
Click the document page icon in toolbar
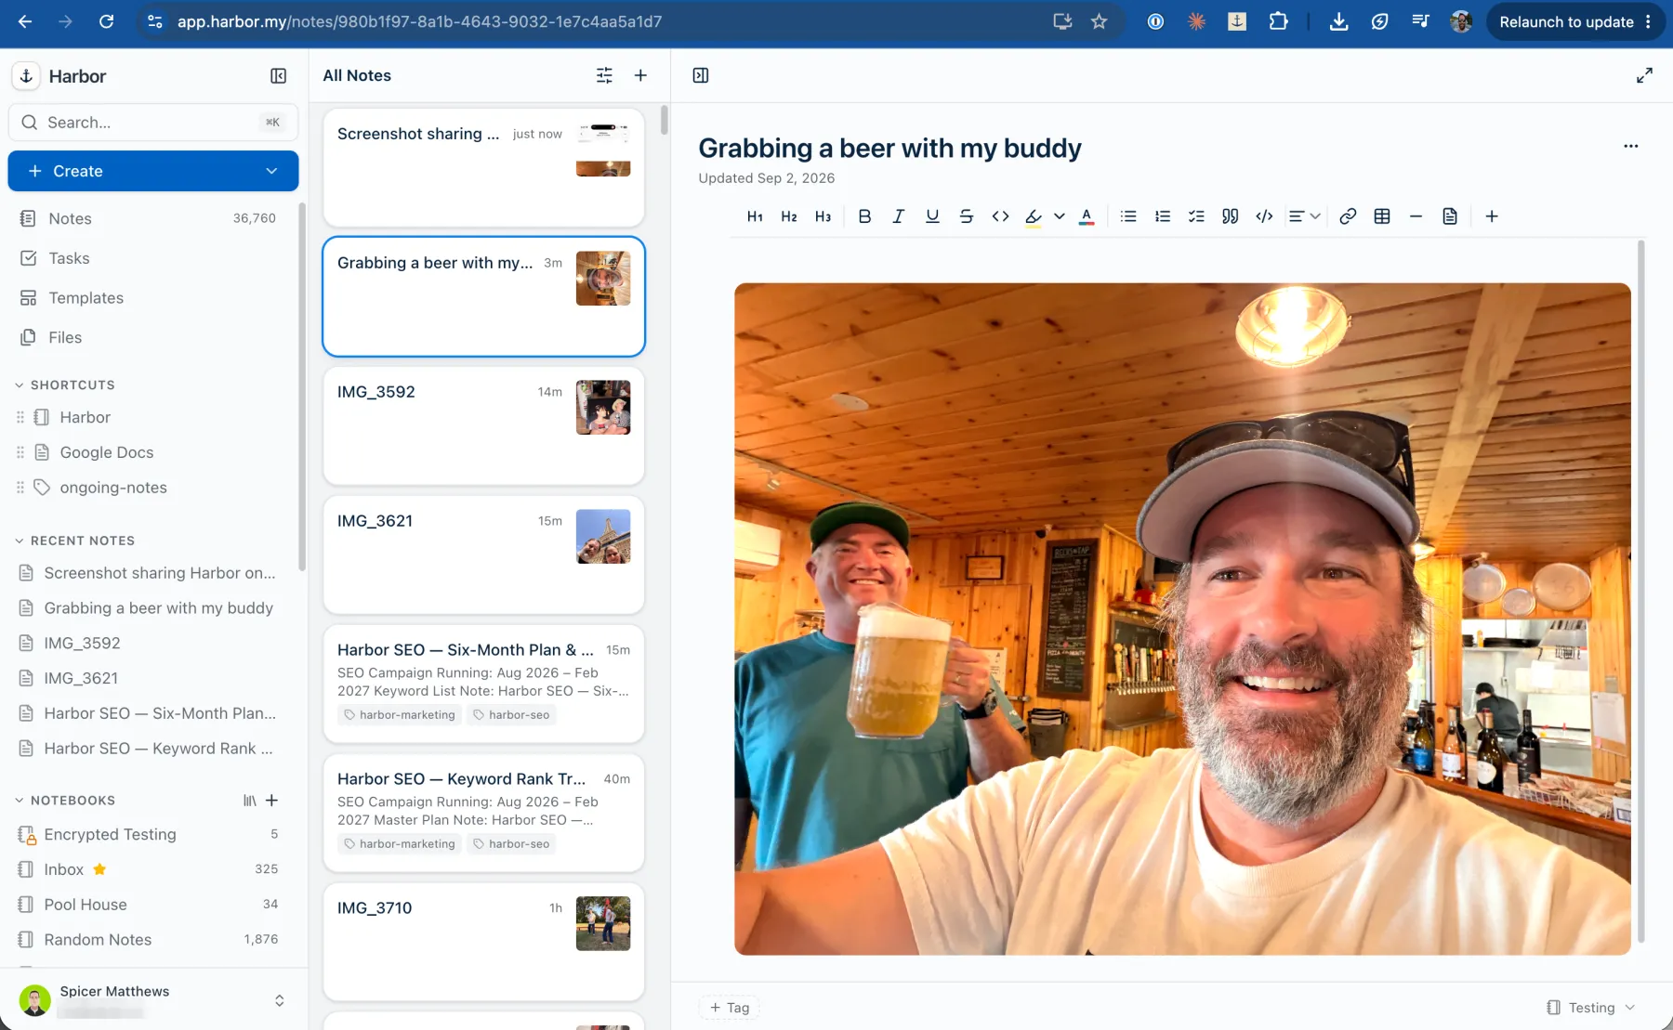tap(1450, 216)
